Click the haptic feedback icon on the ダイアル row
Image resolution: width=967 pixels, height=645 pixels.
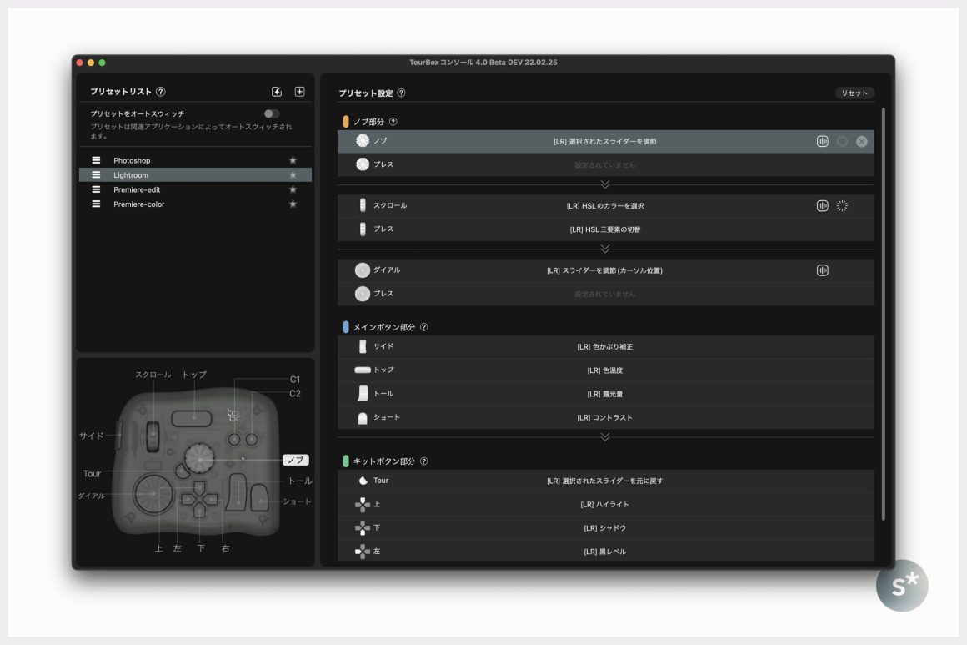click(822, 270)
